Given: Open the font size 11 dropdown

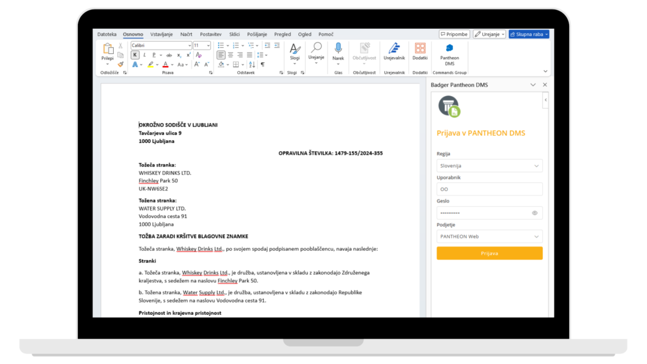Looking at the screenshot, I should 208,45.
